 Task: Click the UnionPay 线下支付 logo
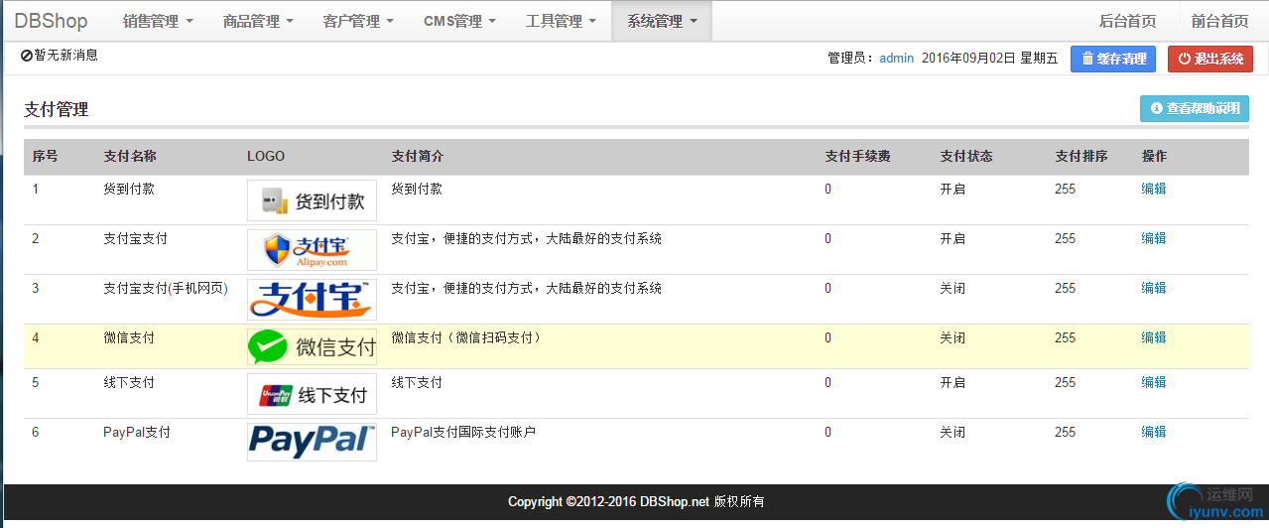(312, 394)
